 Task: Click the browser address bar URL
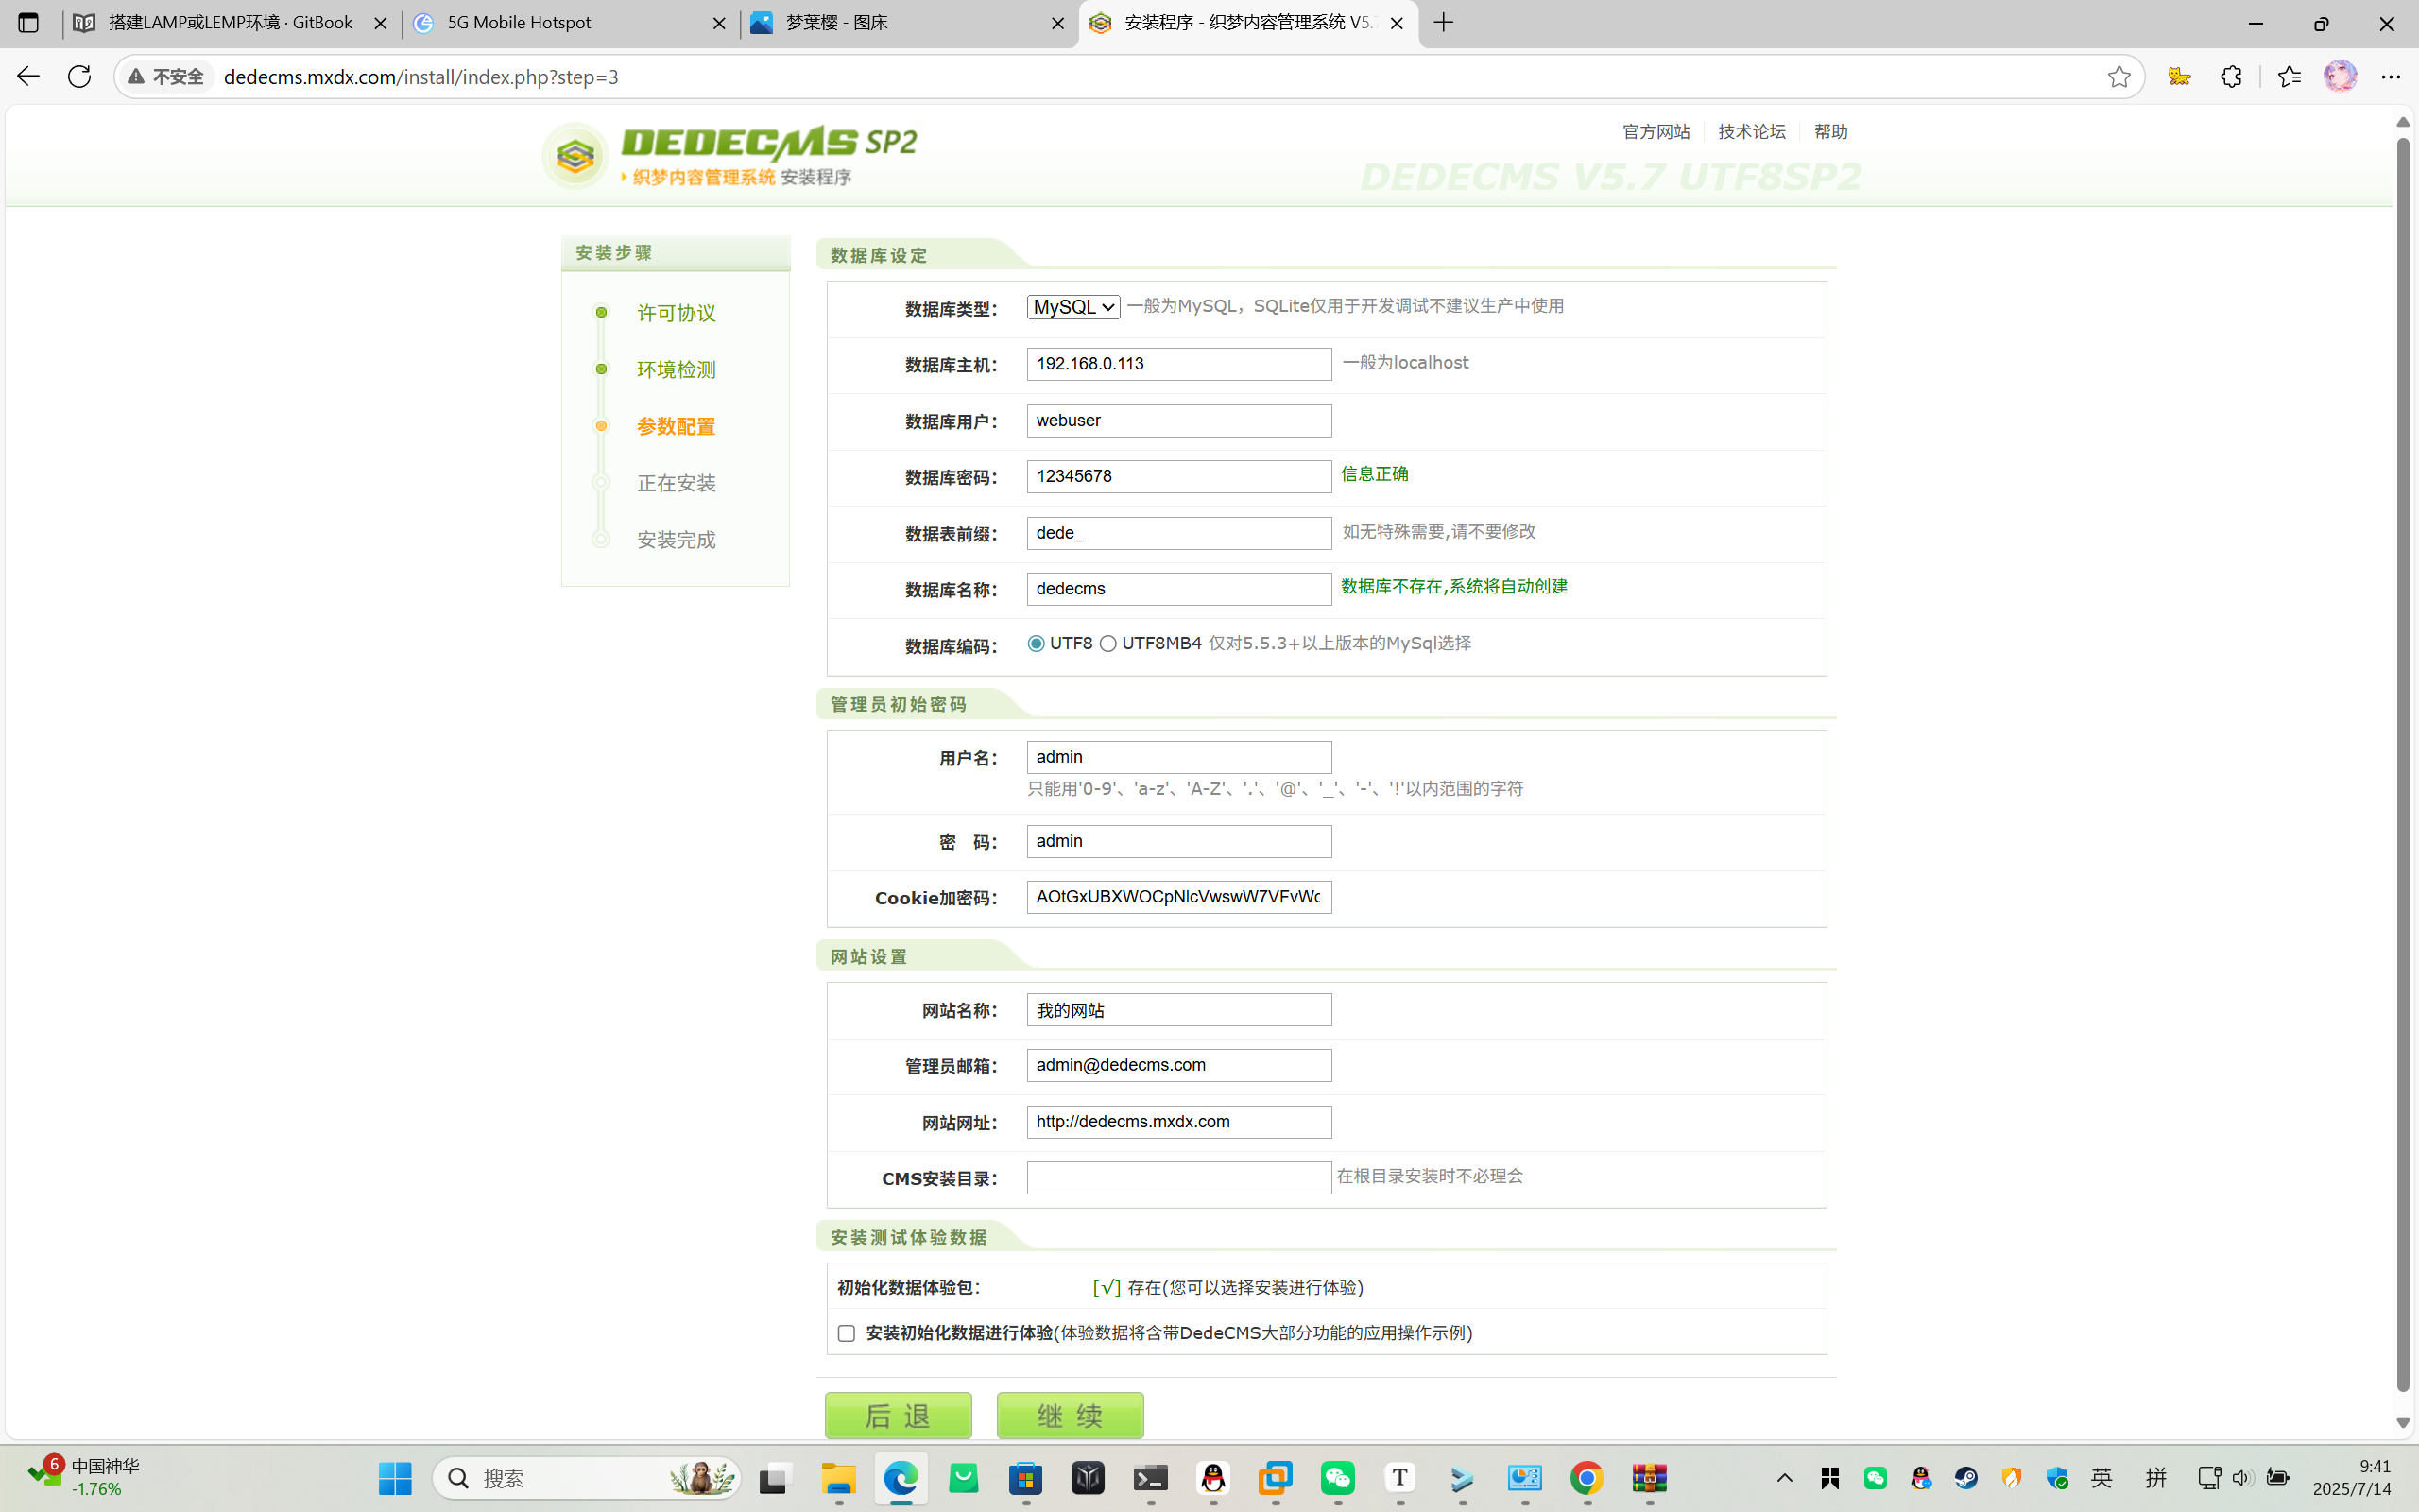[420, 77]
